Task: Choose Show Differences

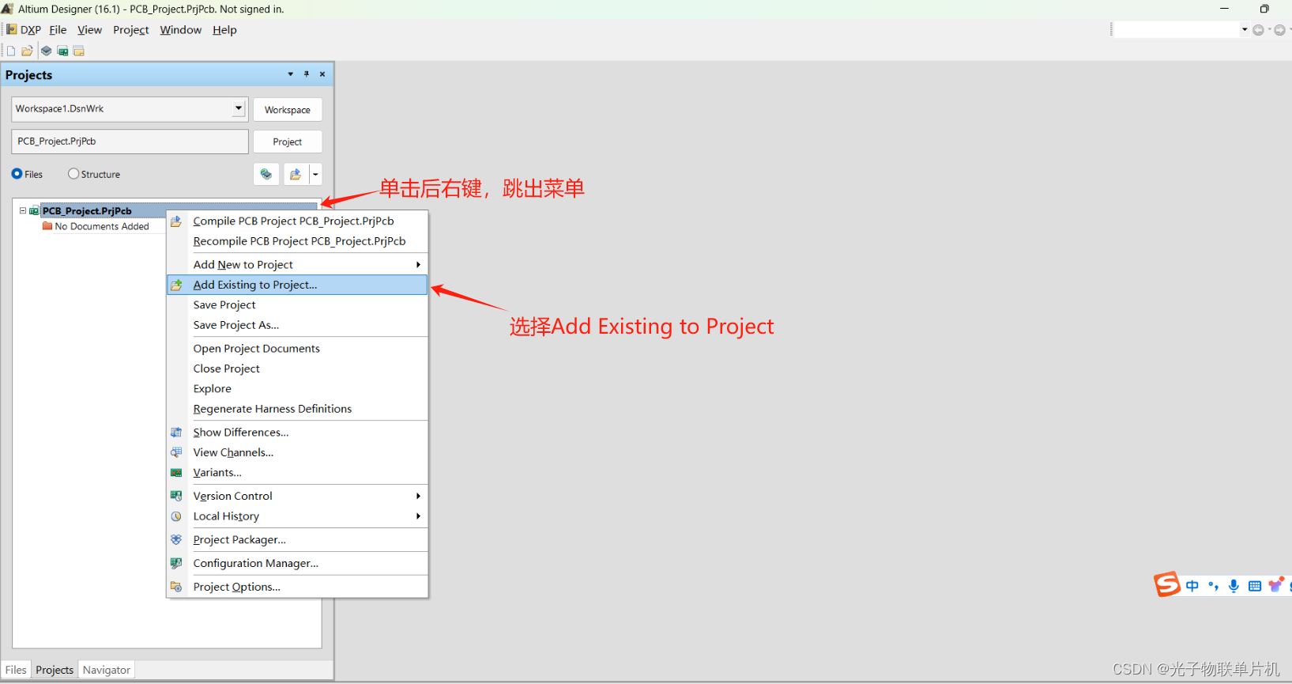Action: pyautogui.click(x=297, y=433)
